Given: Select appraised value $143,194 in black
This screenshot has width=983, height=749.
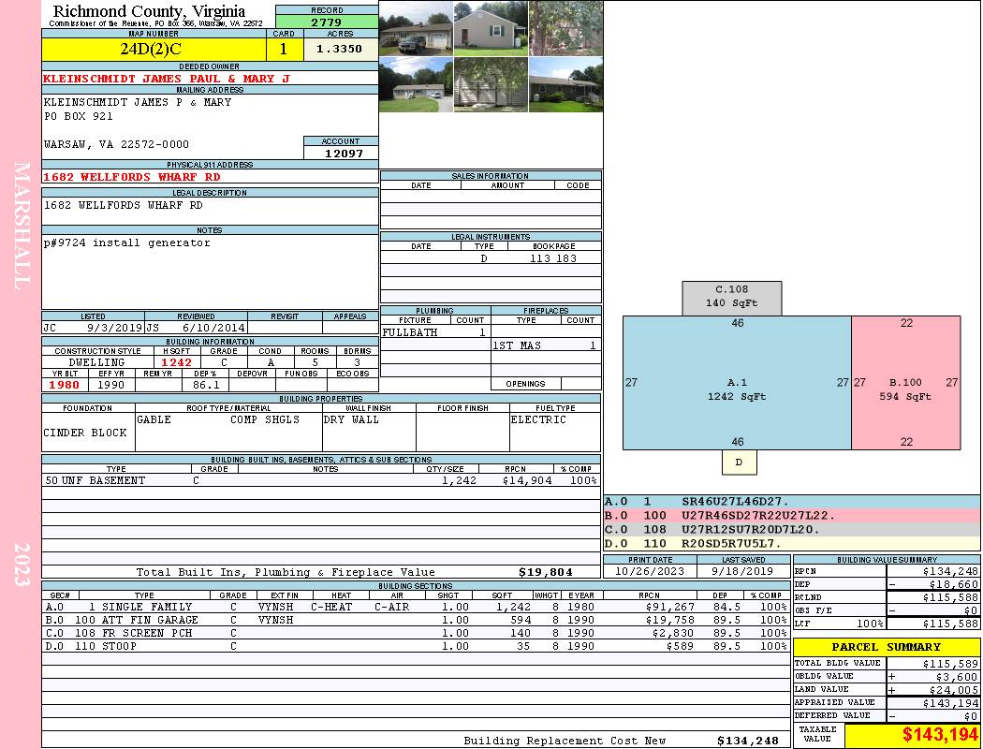Looking at the screenshot, I should (x=950, y=703).
